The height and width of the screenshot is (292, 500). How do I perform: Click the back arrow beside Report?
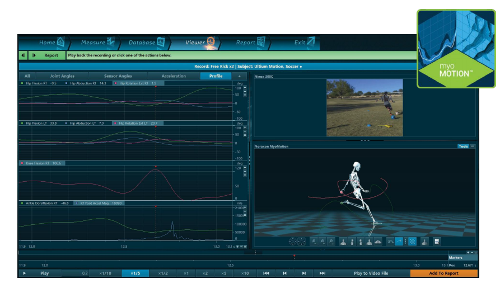pos(23,55)
